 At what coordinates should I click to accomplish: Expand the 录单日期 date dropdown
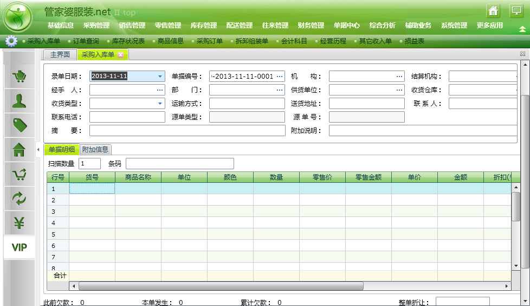(x=160, y=76)
